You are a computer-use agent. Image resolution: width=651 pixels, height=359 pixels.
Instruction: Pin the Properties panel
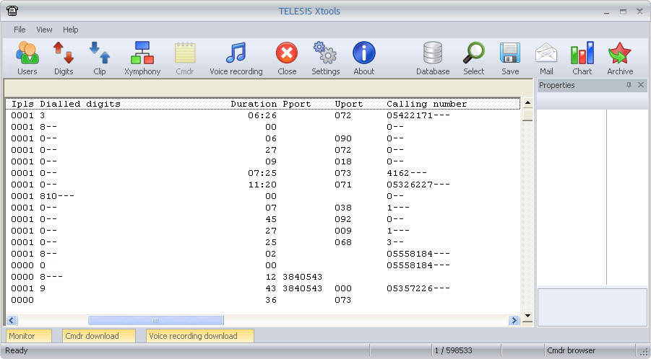[x=629, y=85]
